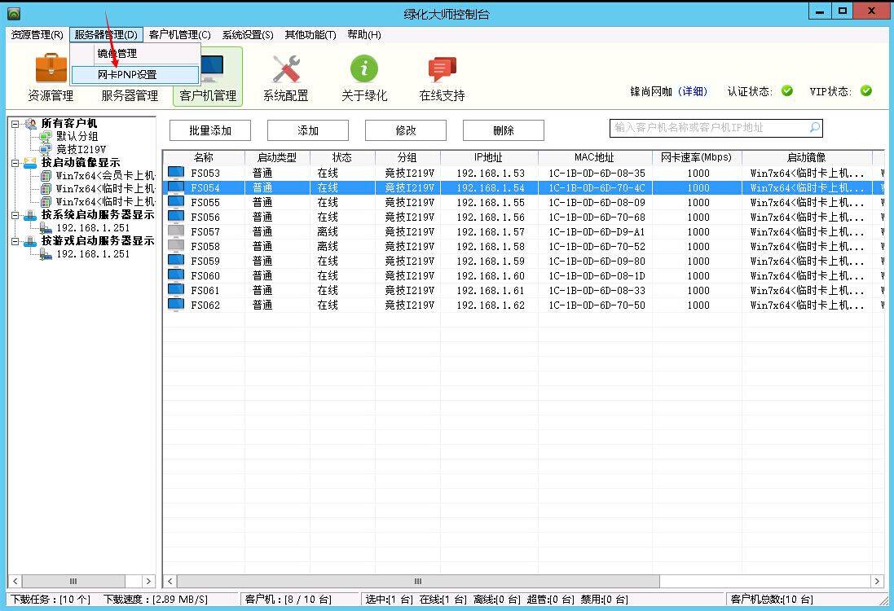
Task: Select 竞技I219V group in the tree
Action: tap(81, 150)
